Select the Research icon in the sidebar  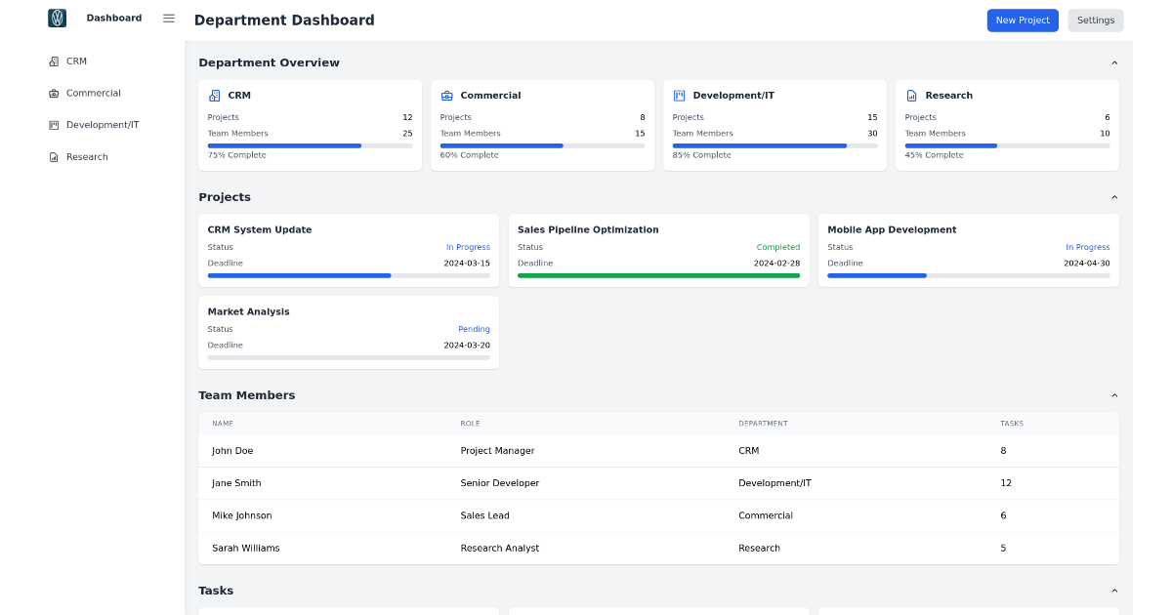point(53,156)
